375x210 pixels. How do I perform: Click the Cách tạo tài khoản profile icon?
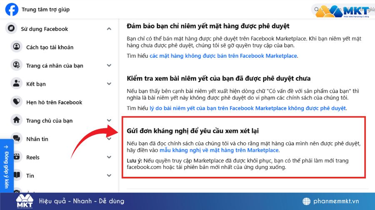pos(17,46)
